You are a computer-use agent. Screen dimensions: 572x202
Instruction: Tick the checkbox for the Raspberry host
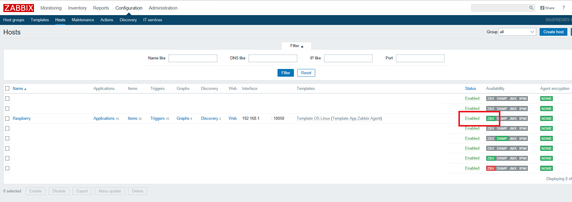(x=7, y=119)
